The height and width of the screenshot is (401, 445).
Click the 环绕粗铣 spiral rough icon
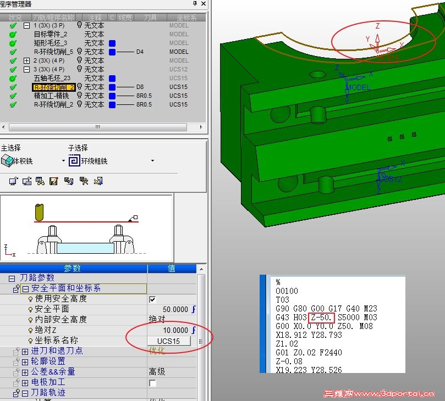(x=74, y=161)
